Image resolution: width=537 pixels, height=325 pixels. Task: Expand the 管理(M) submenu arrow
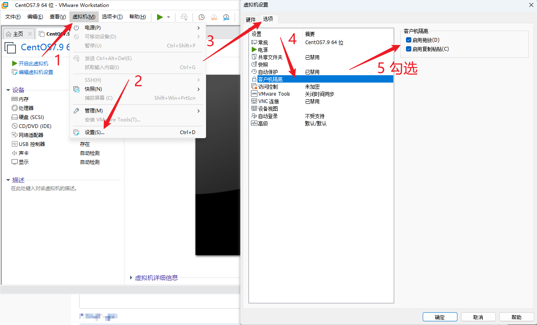point(199,111)
